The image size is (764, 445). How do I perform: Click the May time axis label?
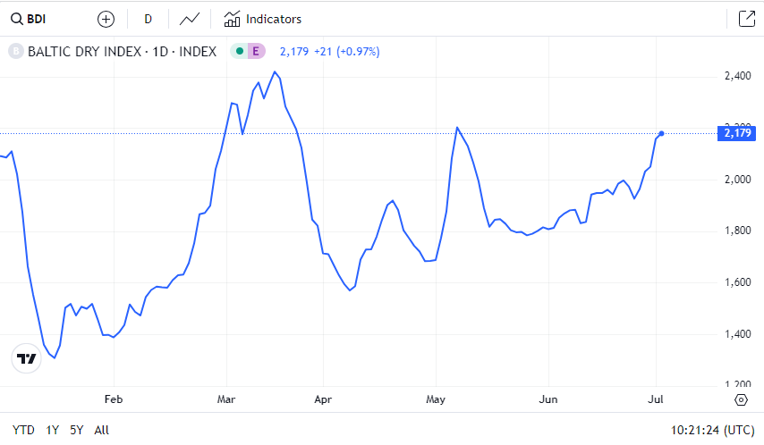click(x=436, y=399)
